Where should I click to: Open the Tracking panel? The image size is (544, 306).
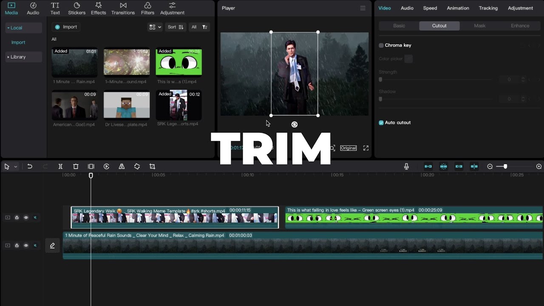tap(488, 8)
